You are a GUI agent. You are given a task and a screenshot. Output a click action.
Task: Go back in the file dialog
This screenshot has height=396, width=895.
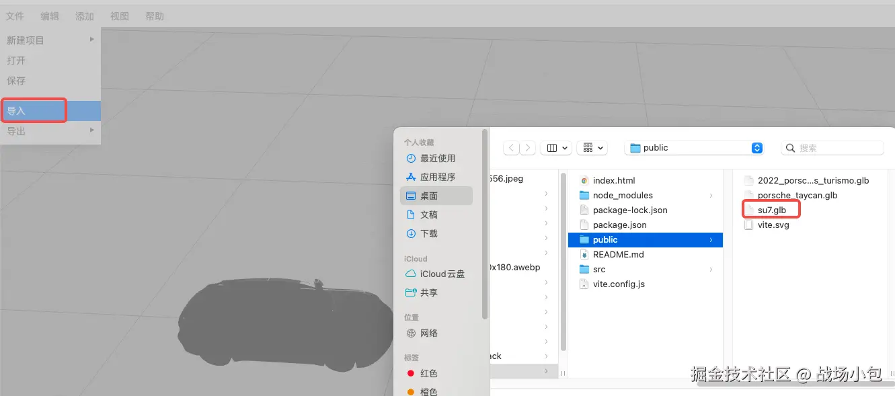[512, 148]
